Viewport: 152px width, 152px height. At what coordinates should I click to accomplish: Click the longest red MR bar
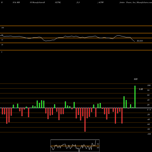pyautogui.click(x=85, y=120)
